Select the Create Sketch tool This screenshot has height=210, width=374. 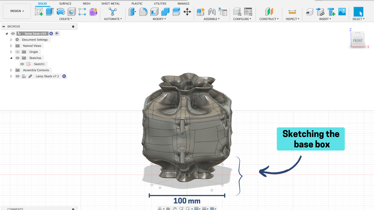39,11
